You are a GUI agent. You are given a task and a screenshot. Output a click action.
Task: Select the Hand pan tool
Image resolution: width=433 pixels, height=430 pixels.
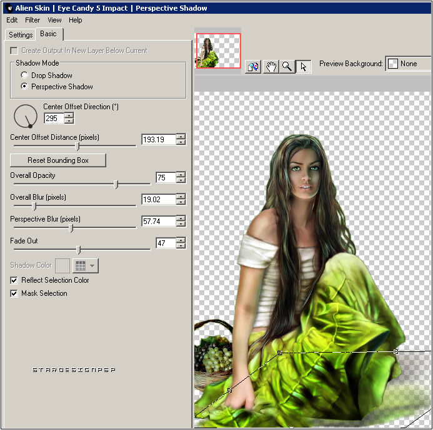point(271,67)
